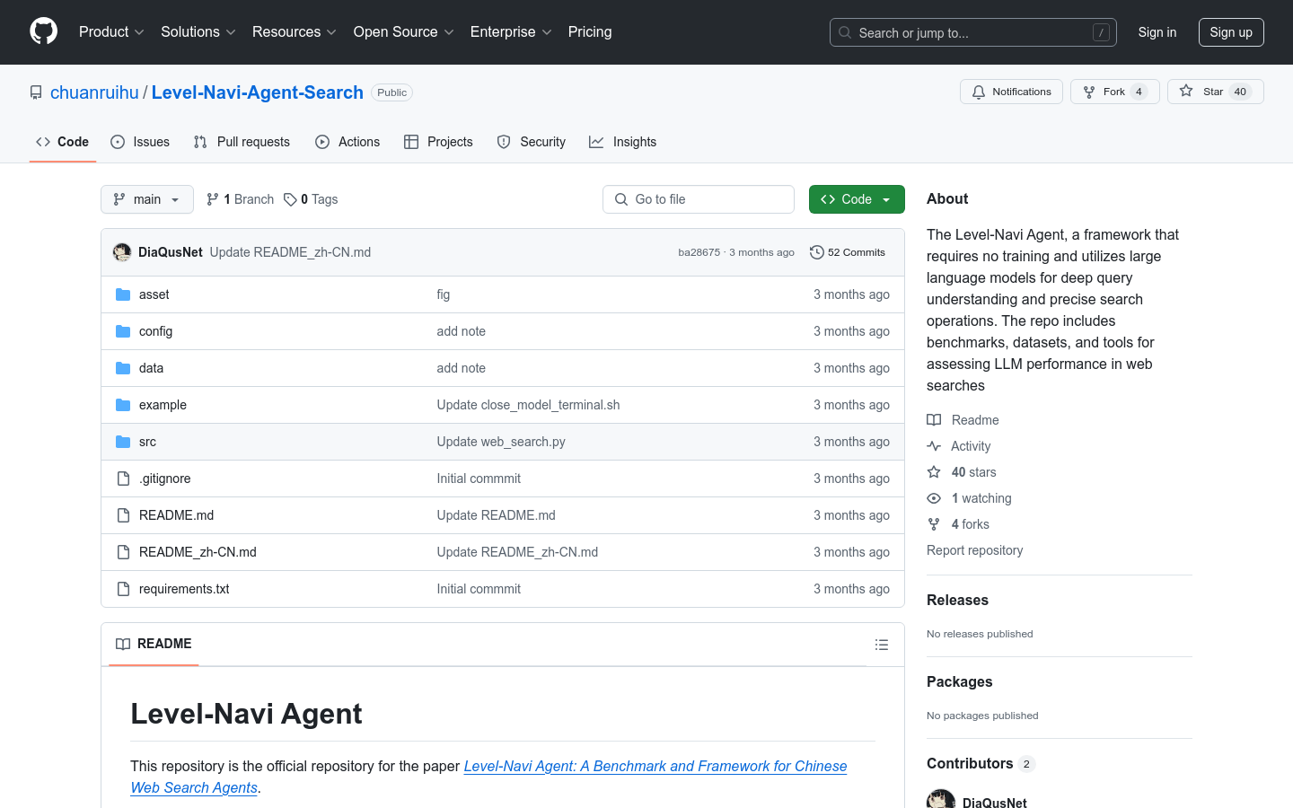1293x808 pixels.
Task: Switch to the Code tab
Action: point(63,142)
